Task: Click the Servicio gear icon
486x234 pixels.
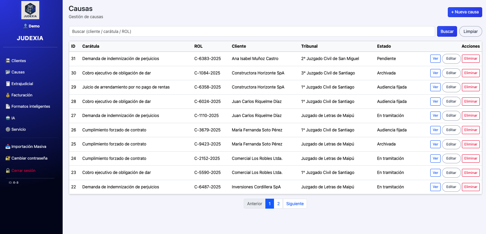Action: click(8, 129)
